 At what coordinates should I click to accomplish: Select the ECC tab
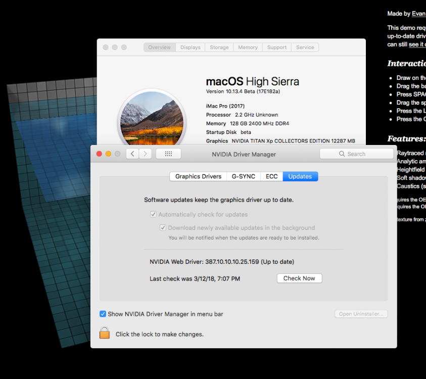[x=272, y=176]
